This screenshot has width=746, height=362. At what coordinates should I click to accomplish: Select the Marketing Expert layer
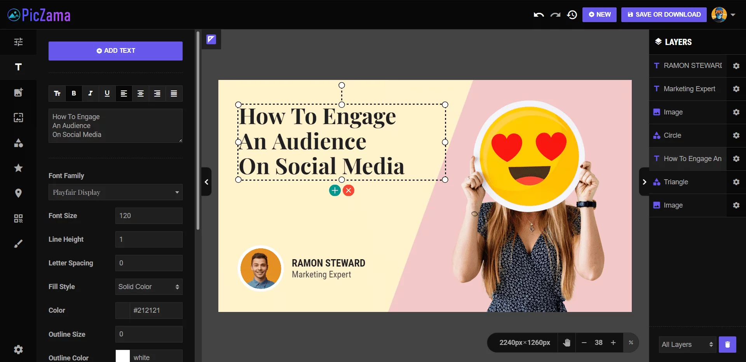[688, 89]
